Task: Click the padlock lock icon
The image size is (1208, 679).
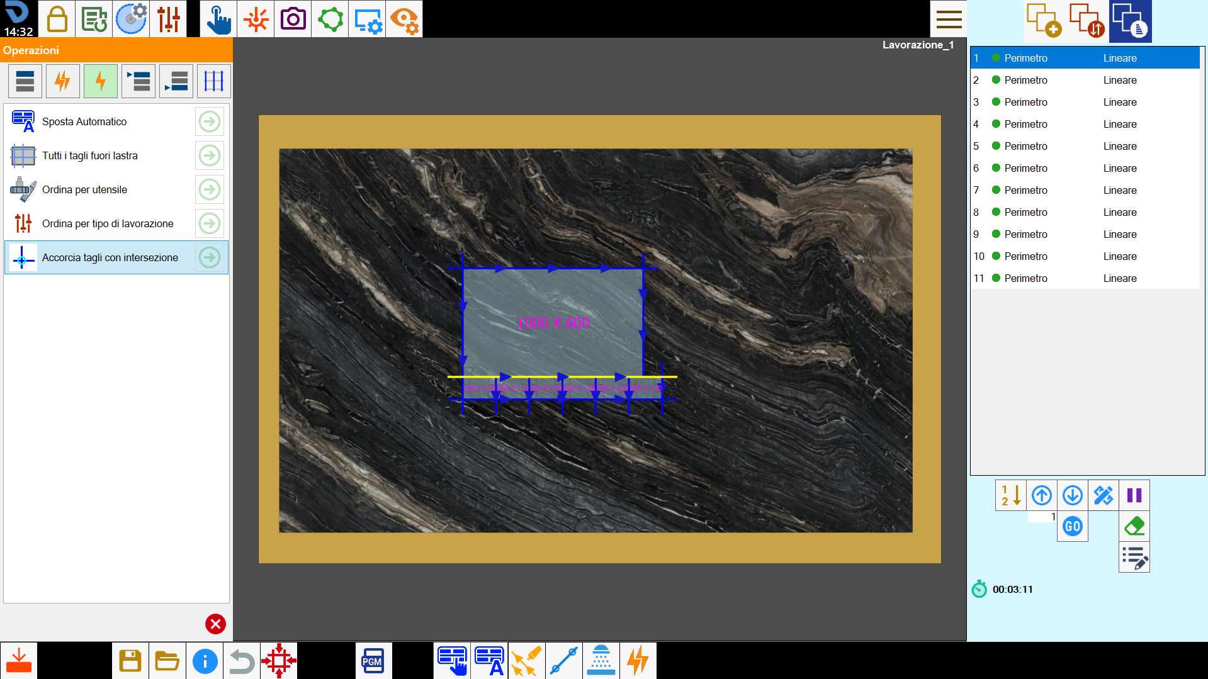Action: click(57, 19)
